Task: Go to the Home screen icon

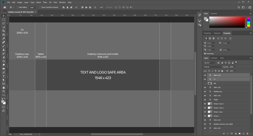Action: point(5,7)
